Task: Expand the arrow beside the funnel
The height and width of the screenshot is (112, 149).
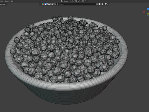Action: click(108, 4)
